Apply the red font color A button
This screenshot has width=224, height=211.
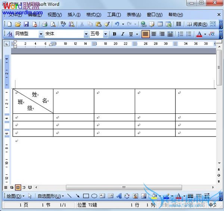click(199, 34)
